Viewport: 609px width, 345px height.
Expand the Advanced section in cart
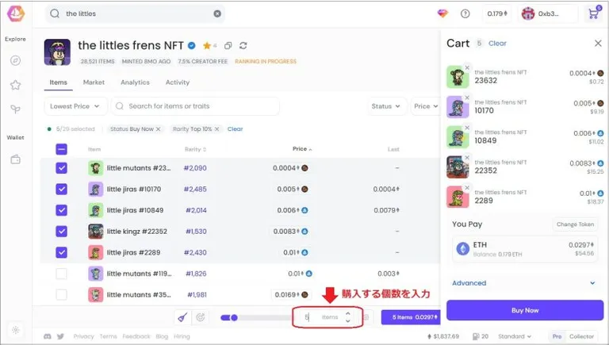point(523,283)
